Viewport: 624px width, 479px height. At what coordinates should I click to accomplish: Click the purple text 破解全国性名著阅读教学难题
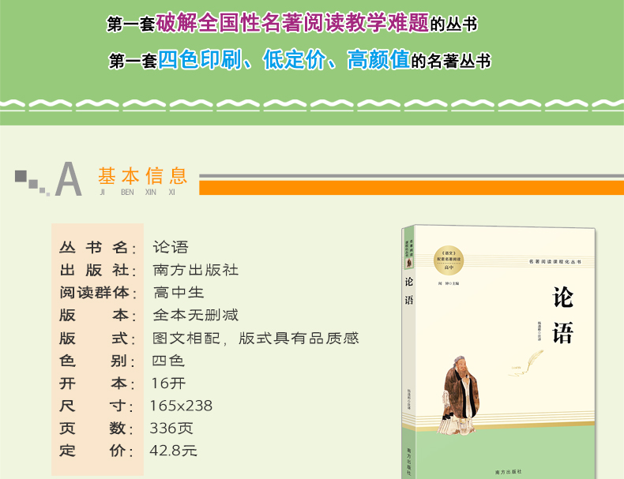[292, 23]
